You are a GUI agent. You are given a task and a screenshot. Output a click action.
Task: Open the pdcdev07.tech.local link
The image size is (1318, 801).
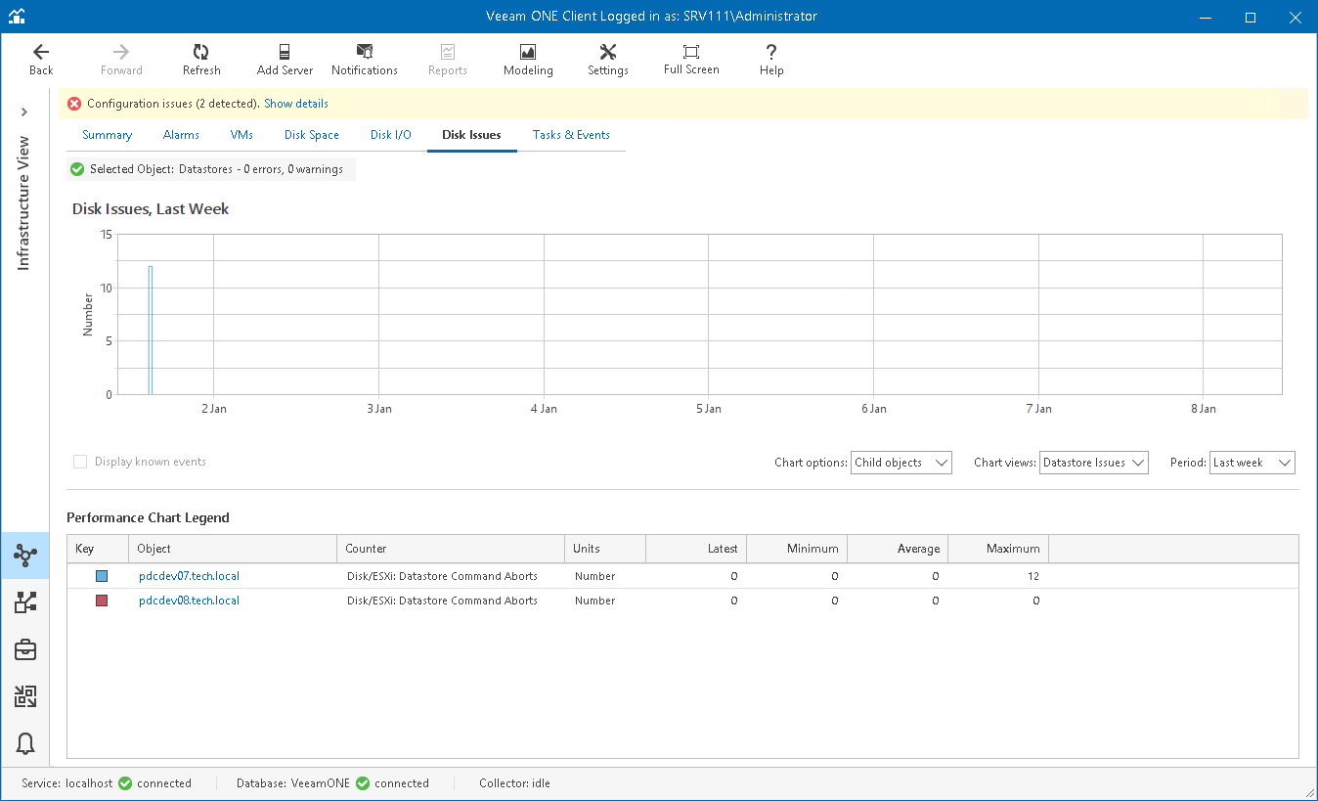coord(189,576)
